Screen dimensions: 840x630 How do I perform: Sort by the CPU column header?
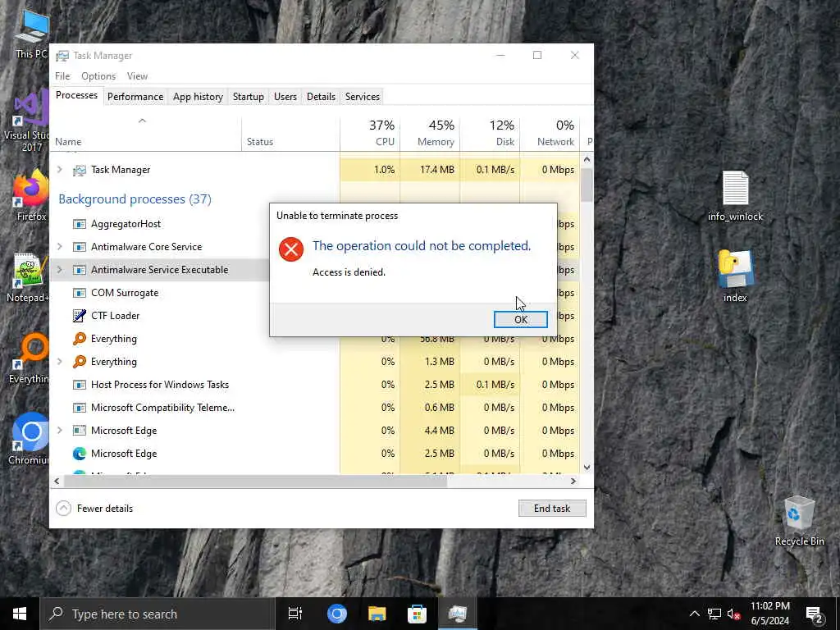tap(370, 133)
